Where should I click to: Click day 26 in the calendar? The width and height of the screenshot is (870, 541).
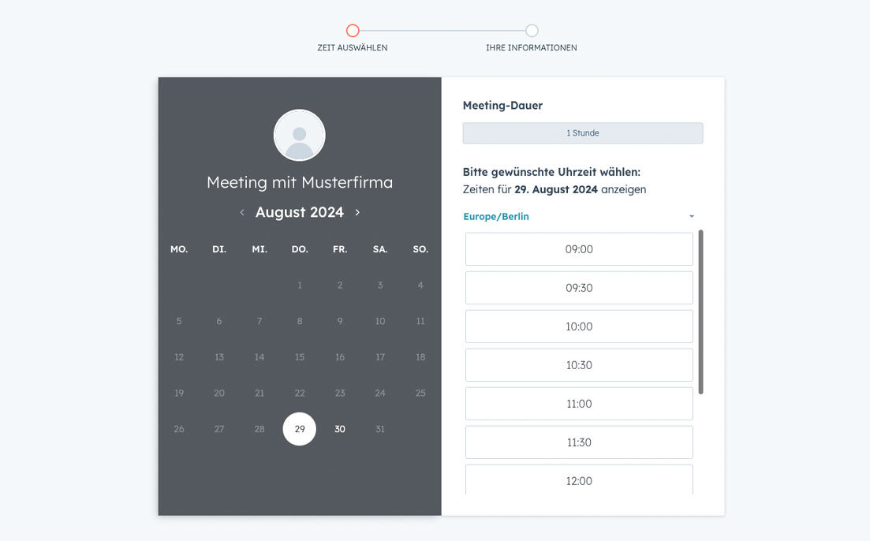(x=179, y=429)
